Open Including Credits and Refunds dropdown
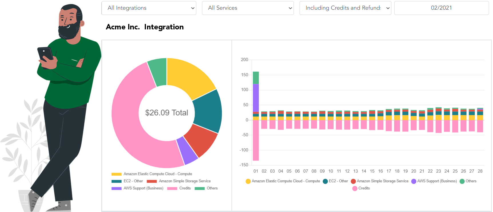 345,8
